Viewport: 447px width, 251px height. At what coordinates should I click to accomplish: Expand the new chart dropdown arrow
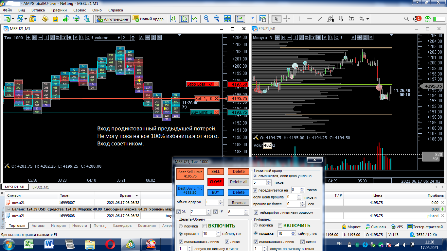click(12, 19)
